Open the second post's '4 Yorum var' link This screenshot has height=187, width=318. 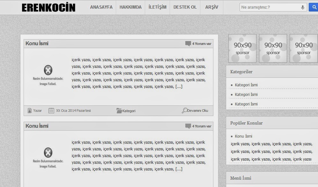pos(202,126)
